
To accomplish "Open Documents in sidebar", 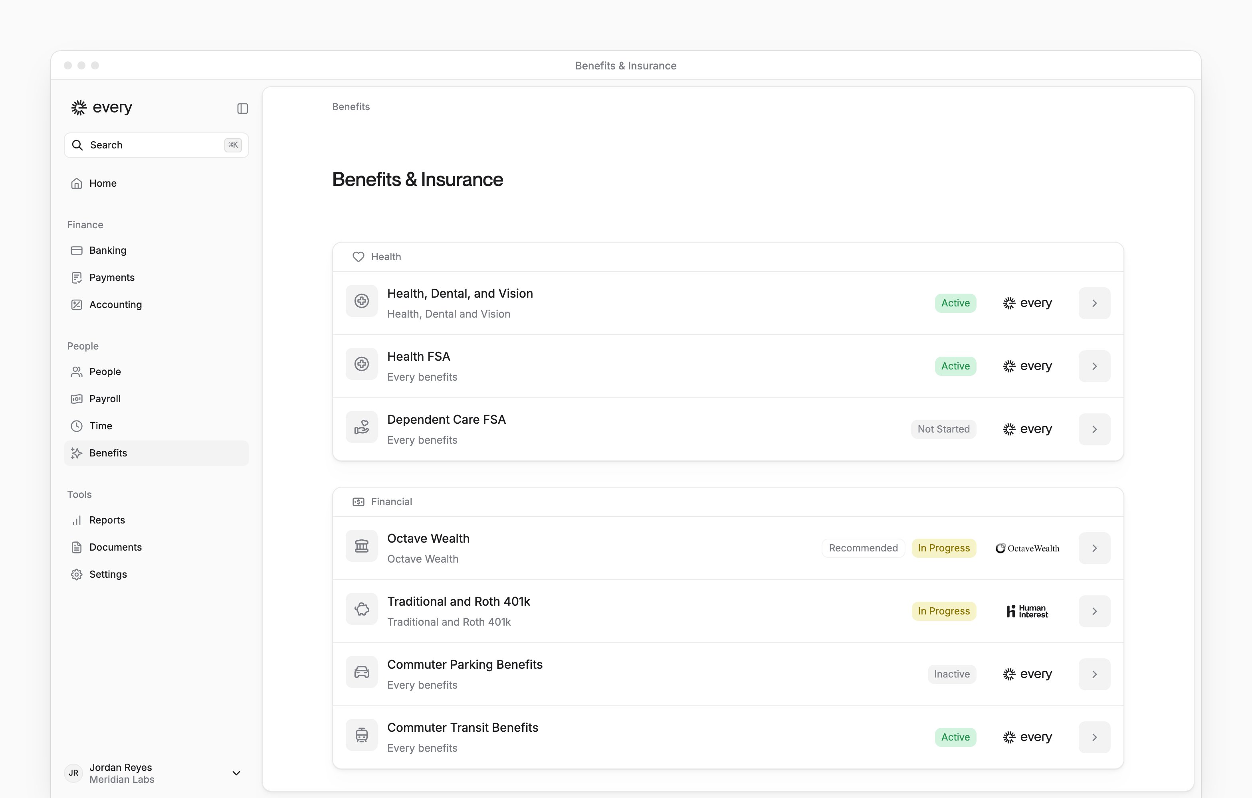I will point(156,547).
